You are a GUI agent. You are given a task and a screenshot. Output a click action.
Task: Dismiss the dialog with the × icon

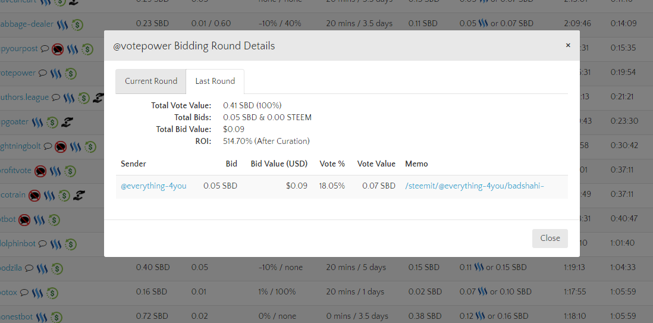tap(567, 45)
